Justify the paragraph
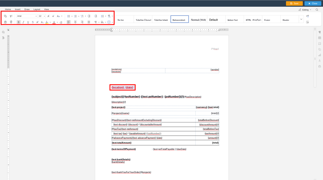 click(89, 22)
